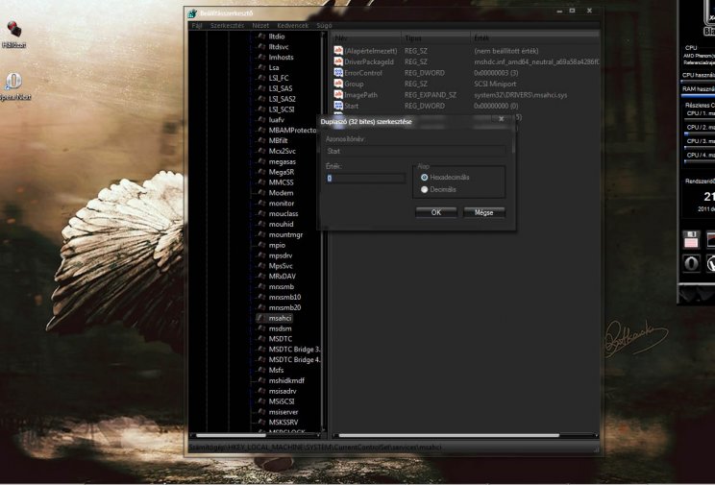The height and width of the screenshot is (485, 715).
Task: Click the folder icon of the lltdio key
Action: (x=261, y=36)
